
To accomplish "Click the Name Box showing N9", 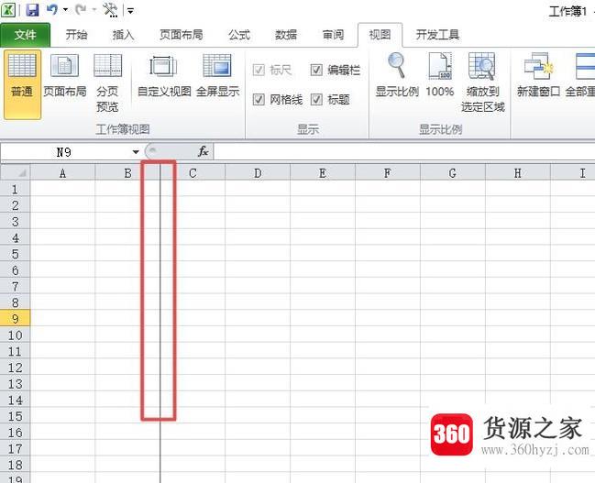I will (64, 152).
